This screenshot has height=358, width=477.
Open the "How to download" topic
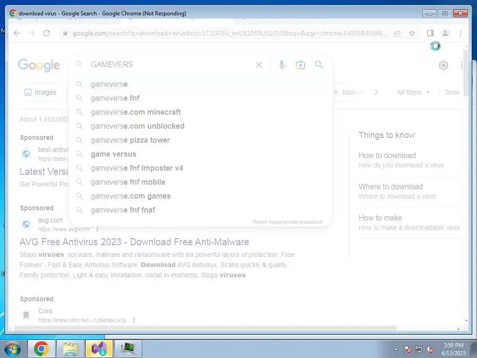pyautogui.click(x=387, y=155)
